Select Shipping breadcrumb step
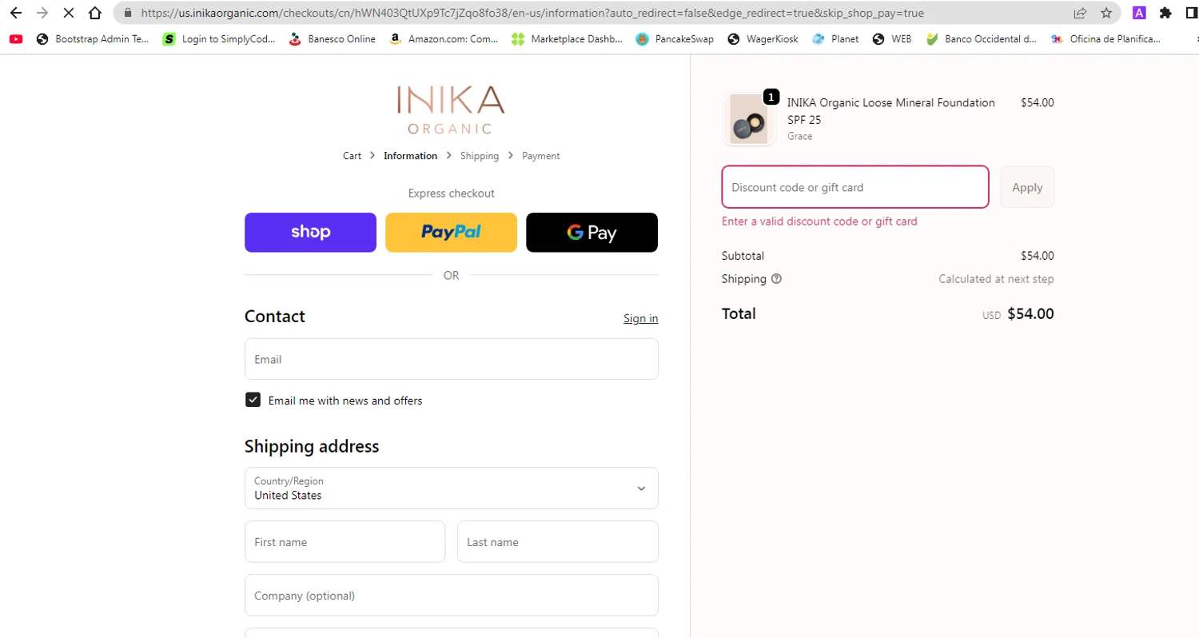This screenshot has width=1199, height=638. coord(480,156)
